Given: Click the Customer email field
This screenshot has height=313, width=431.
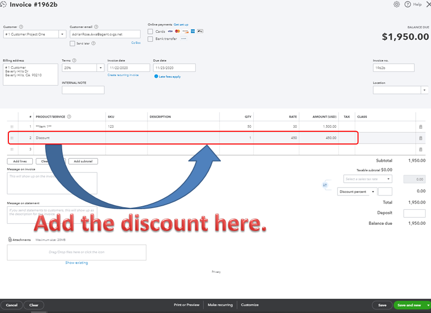Looking at the screenshot, I should click(x=105, y=34).
